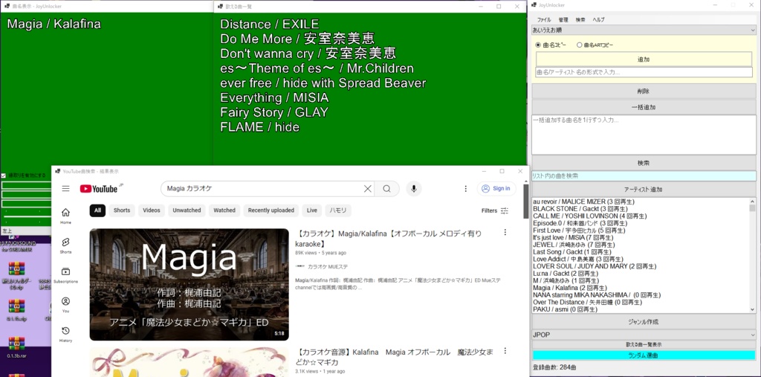Select the 曲名コピー radio button
The width and height of the screenshot is (761, 377).
pos(538,45)
